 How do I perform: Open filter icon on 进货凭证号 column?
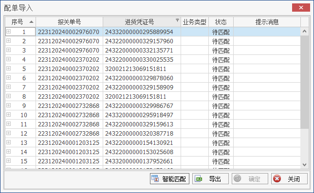coord(177,20)
